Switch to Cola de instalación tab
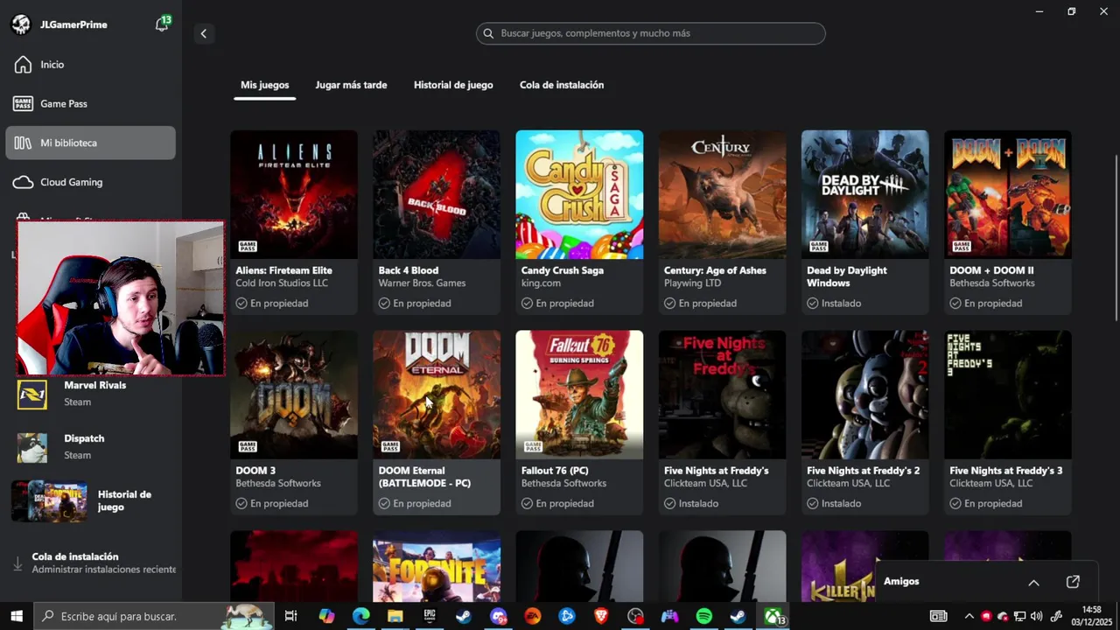 (x=562, y=85)
